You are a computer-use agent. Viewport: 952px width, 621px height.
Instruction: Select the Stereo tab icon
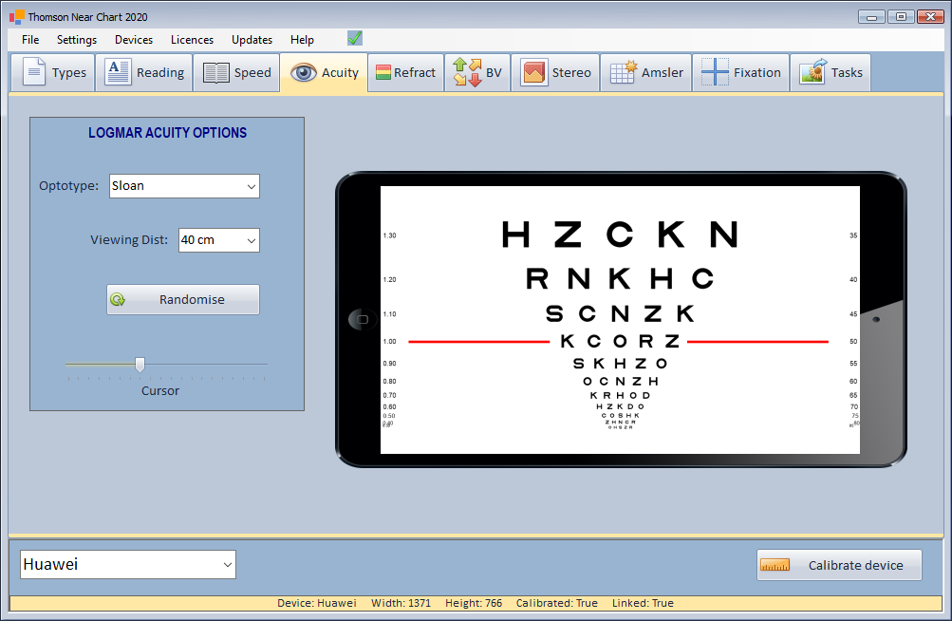point(533,73)
